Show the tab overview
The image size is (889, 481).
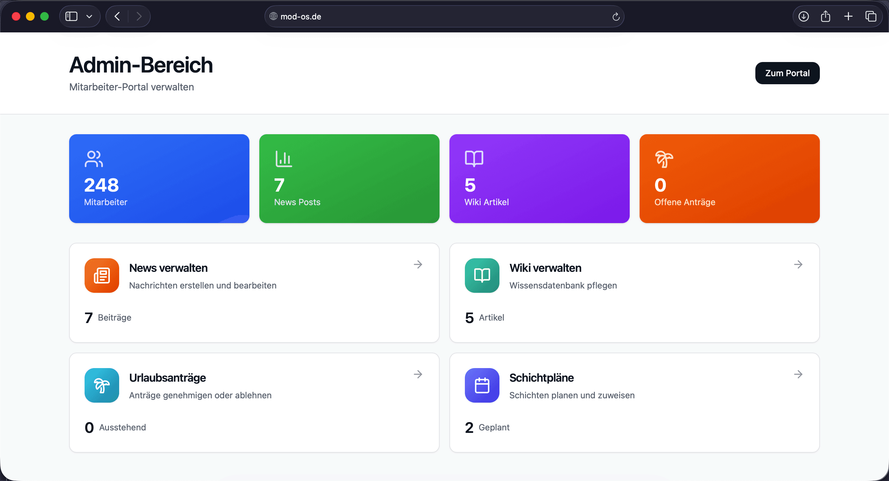871,16
